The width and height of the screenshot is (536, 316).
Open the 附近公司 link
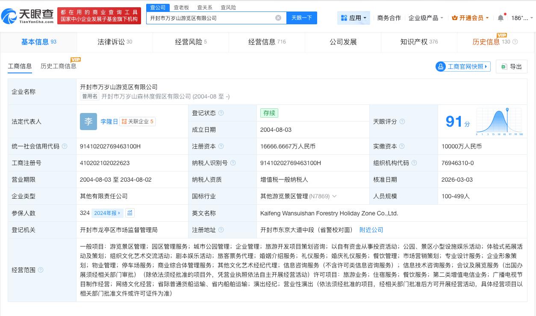[371, 230]
